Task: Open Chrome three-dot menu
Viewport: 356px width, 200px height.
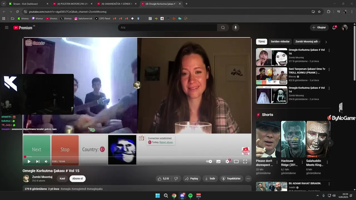Action: [352, 12]
